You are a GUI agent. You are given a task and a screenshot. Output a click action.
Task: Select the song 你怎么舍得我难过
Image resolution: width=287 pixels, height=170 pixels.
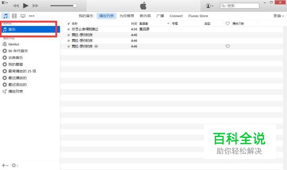click(x=85, y=29)
